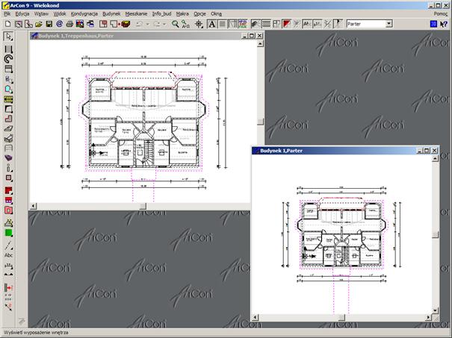Click scroll-left arrow in Treppenhaus window
The height and width of the screenshot is (338, 452).
(x=33, y=206)
